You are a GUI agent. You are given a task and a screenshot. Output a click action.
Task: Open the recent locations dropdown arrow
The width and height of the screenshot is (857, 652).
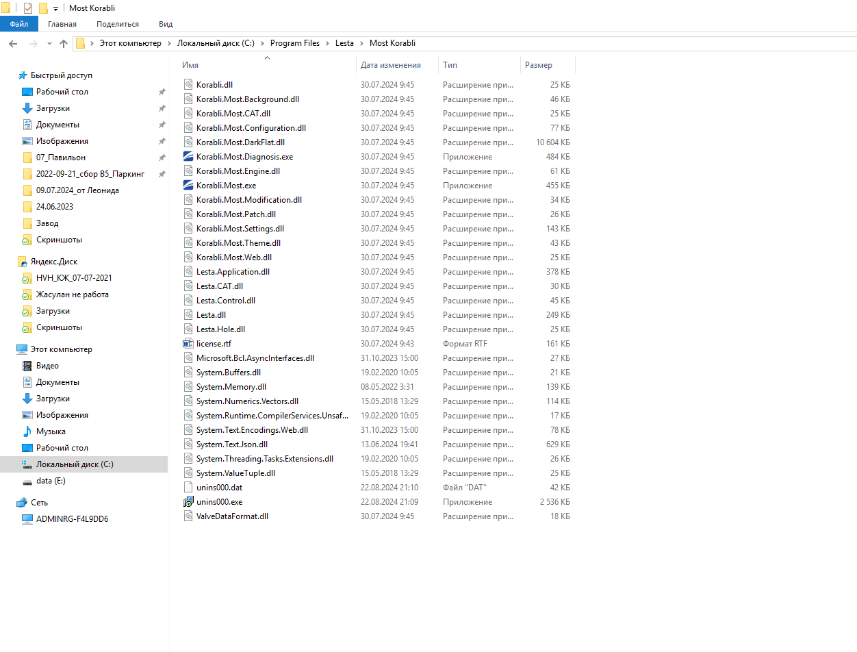coord(49,43)
